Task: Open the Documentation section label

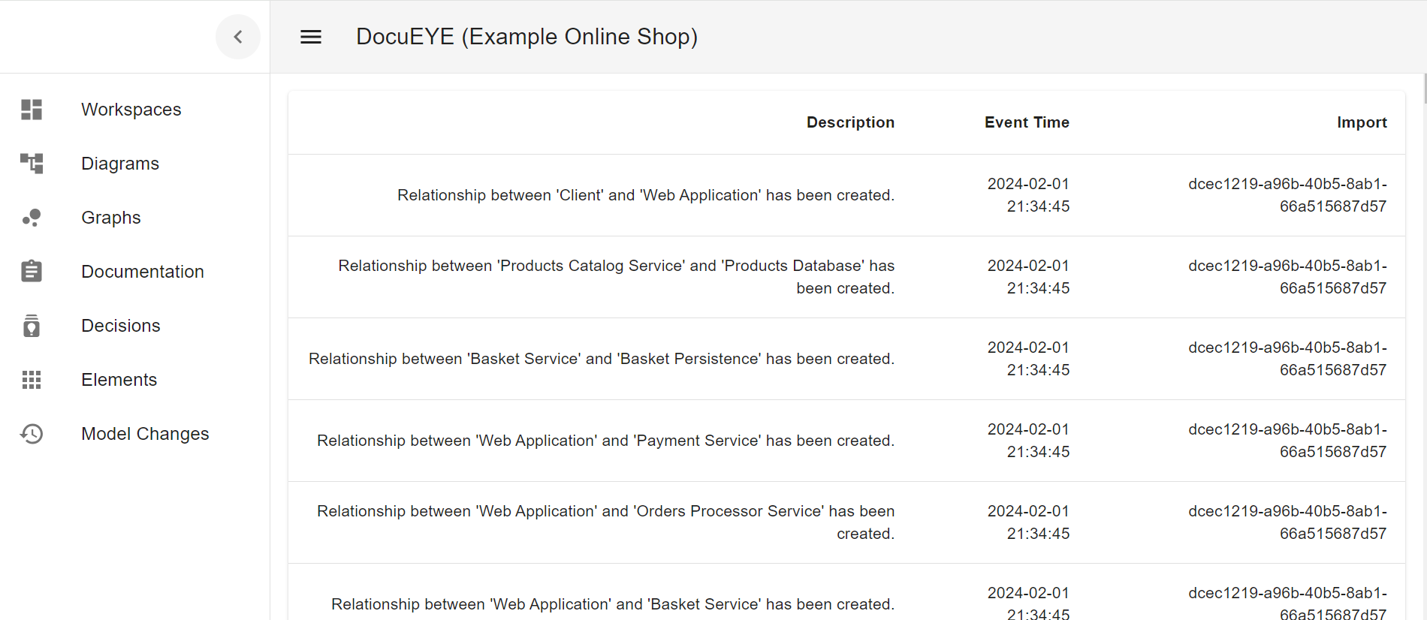Action: [143, 272]
